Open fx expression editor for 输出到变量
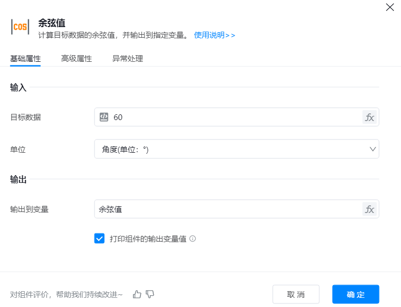 (x=369, y=209)
